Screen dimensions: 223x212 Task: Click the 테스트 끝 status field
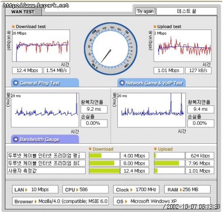point(187,11)
